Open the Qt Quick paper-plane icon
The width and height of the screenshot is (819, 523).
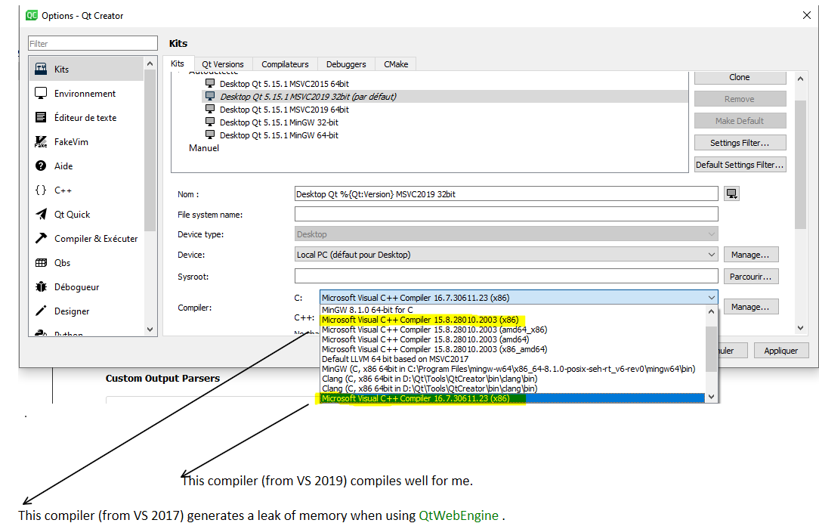click(41, 214)
